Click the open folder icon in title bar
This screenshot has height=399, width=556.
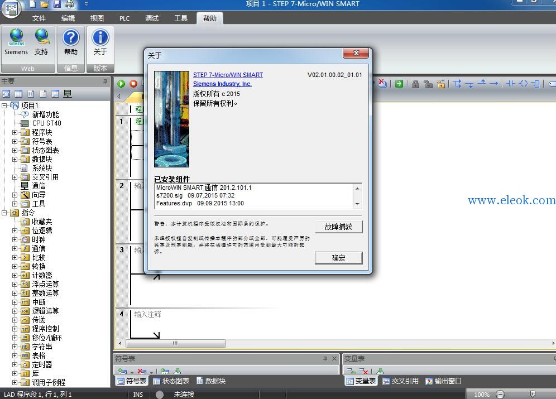[44, 4]
